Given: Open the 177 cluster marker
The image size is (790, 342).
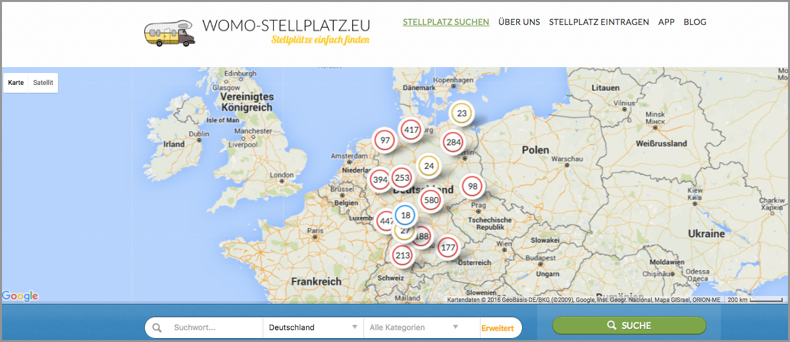Looking at the screenshot, I should [x=448, y=248].
